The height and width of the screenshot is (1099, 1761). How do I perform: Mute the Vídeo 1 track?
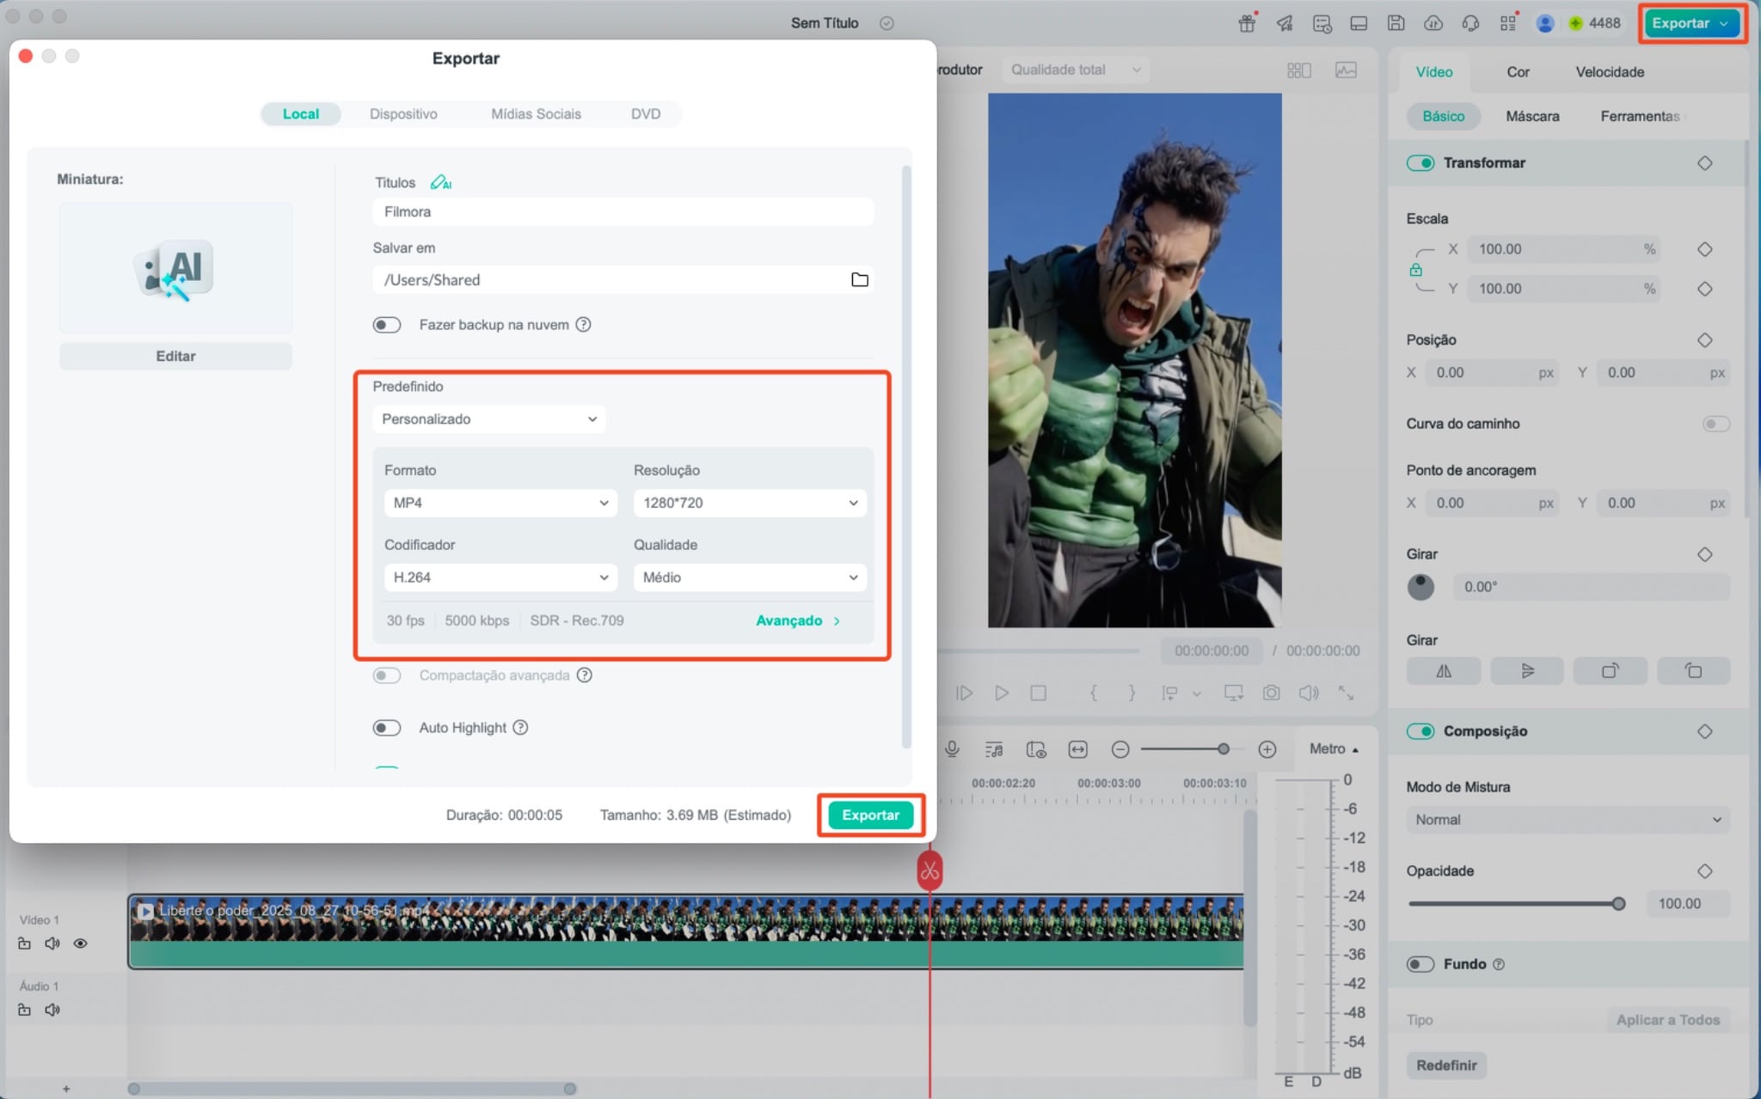tap(52, 943)
